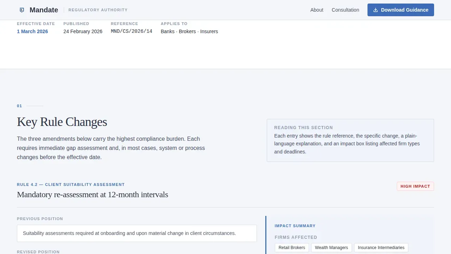This screenshot has height=254, width=451.
Task: Open the Consultation page
Action: (x=345, y=10)
